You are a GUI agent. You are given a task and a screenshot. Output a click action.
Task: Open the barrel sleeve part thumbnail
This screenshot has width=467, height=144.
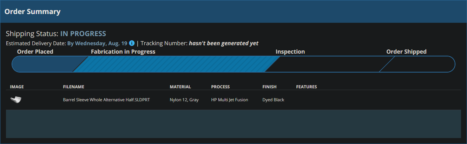coord(16,100)
